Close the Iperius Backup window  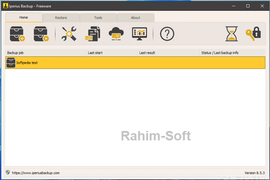click(x=262, y=6)
